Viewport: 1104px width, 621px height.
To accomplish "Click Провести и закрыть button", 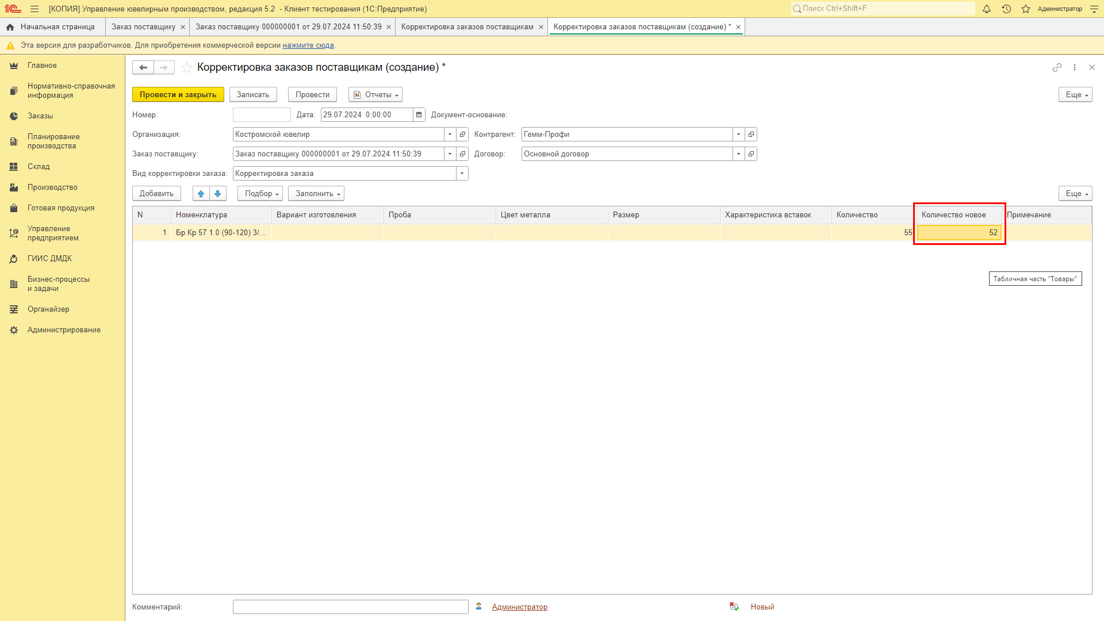I will click(178, 94).
